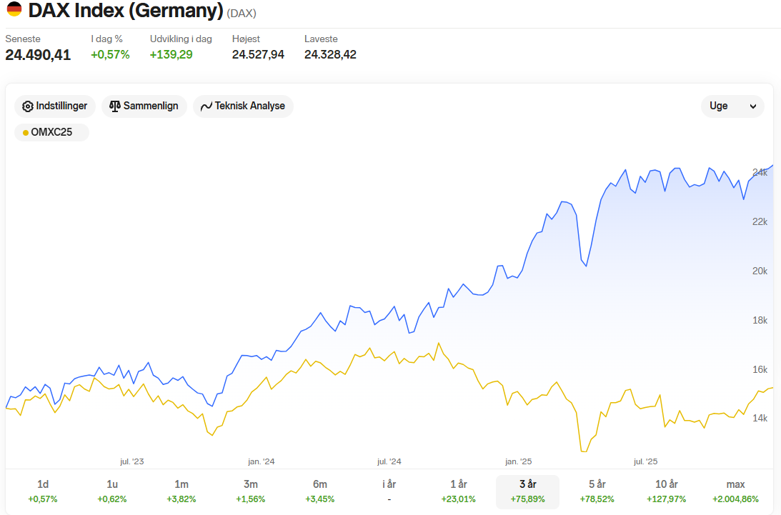The height and width of the screenshot is (515, 781).
Task: Switch to the 3m range
Action: (x=251, y=491)
